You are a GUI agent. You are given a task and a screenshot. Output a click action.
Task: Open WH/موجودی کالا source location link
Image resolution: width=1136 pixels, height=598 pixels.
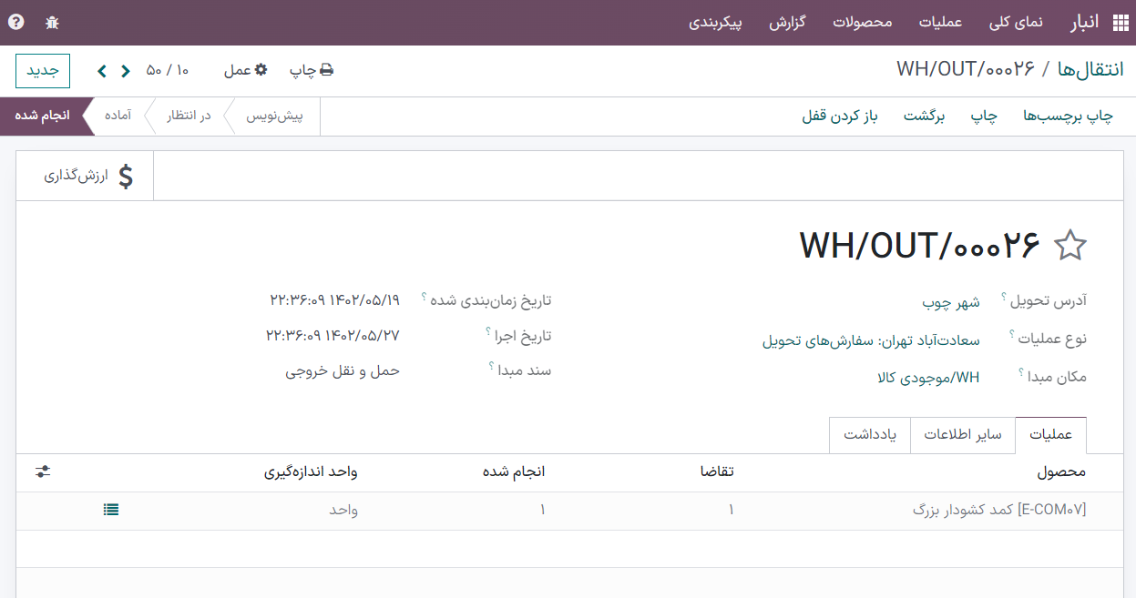pos(929,378)
